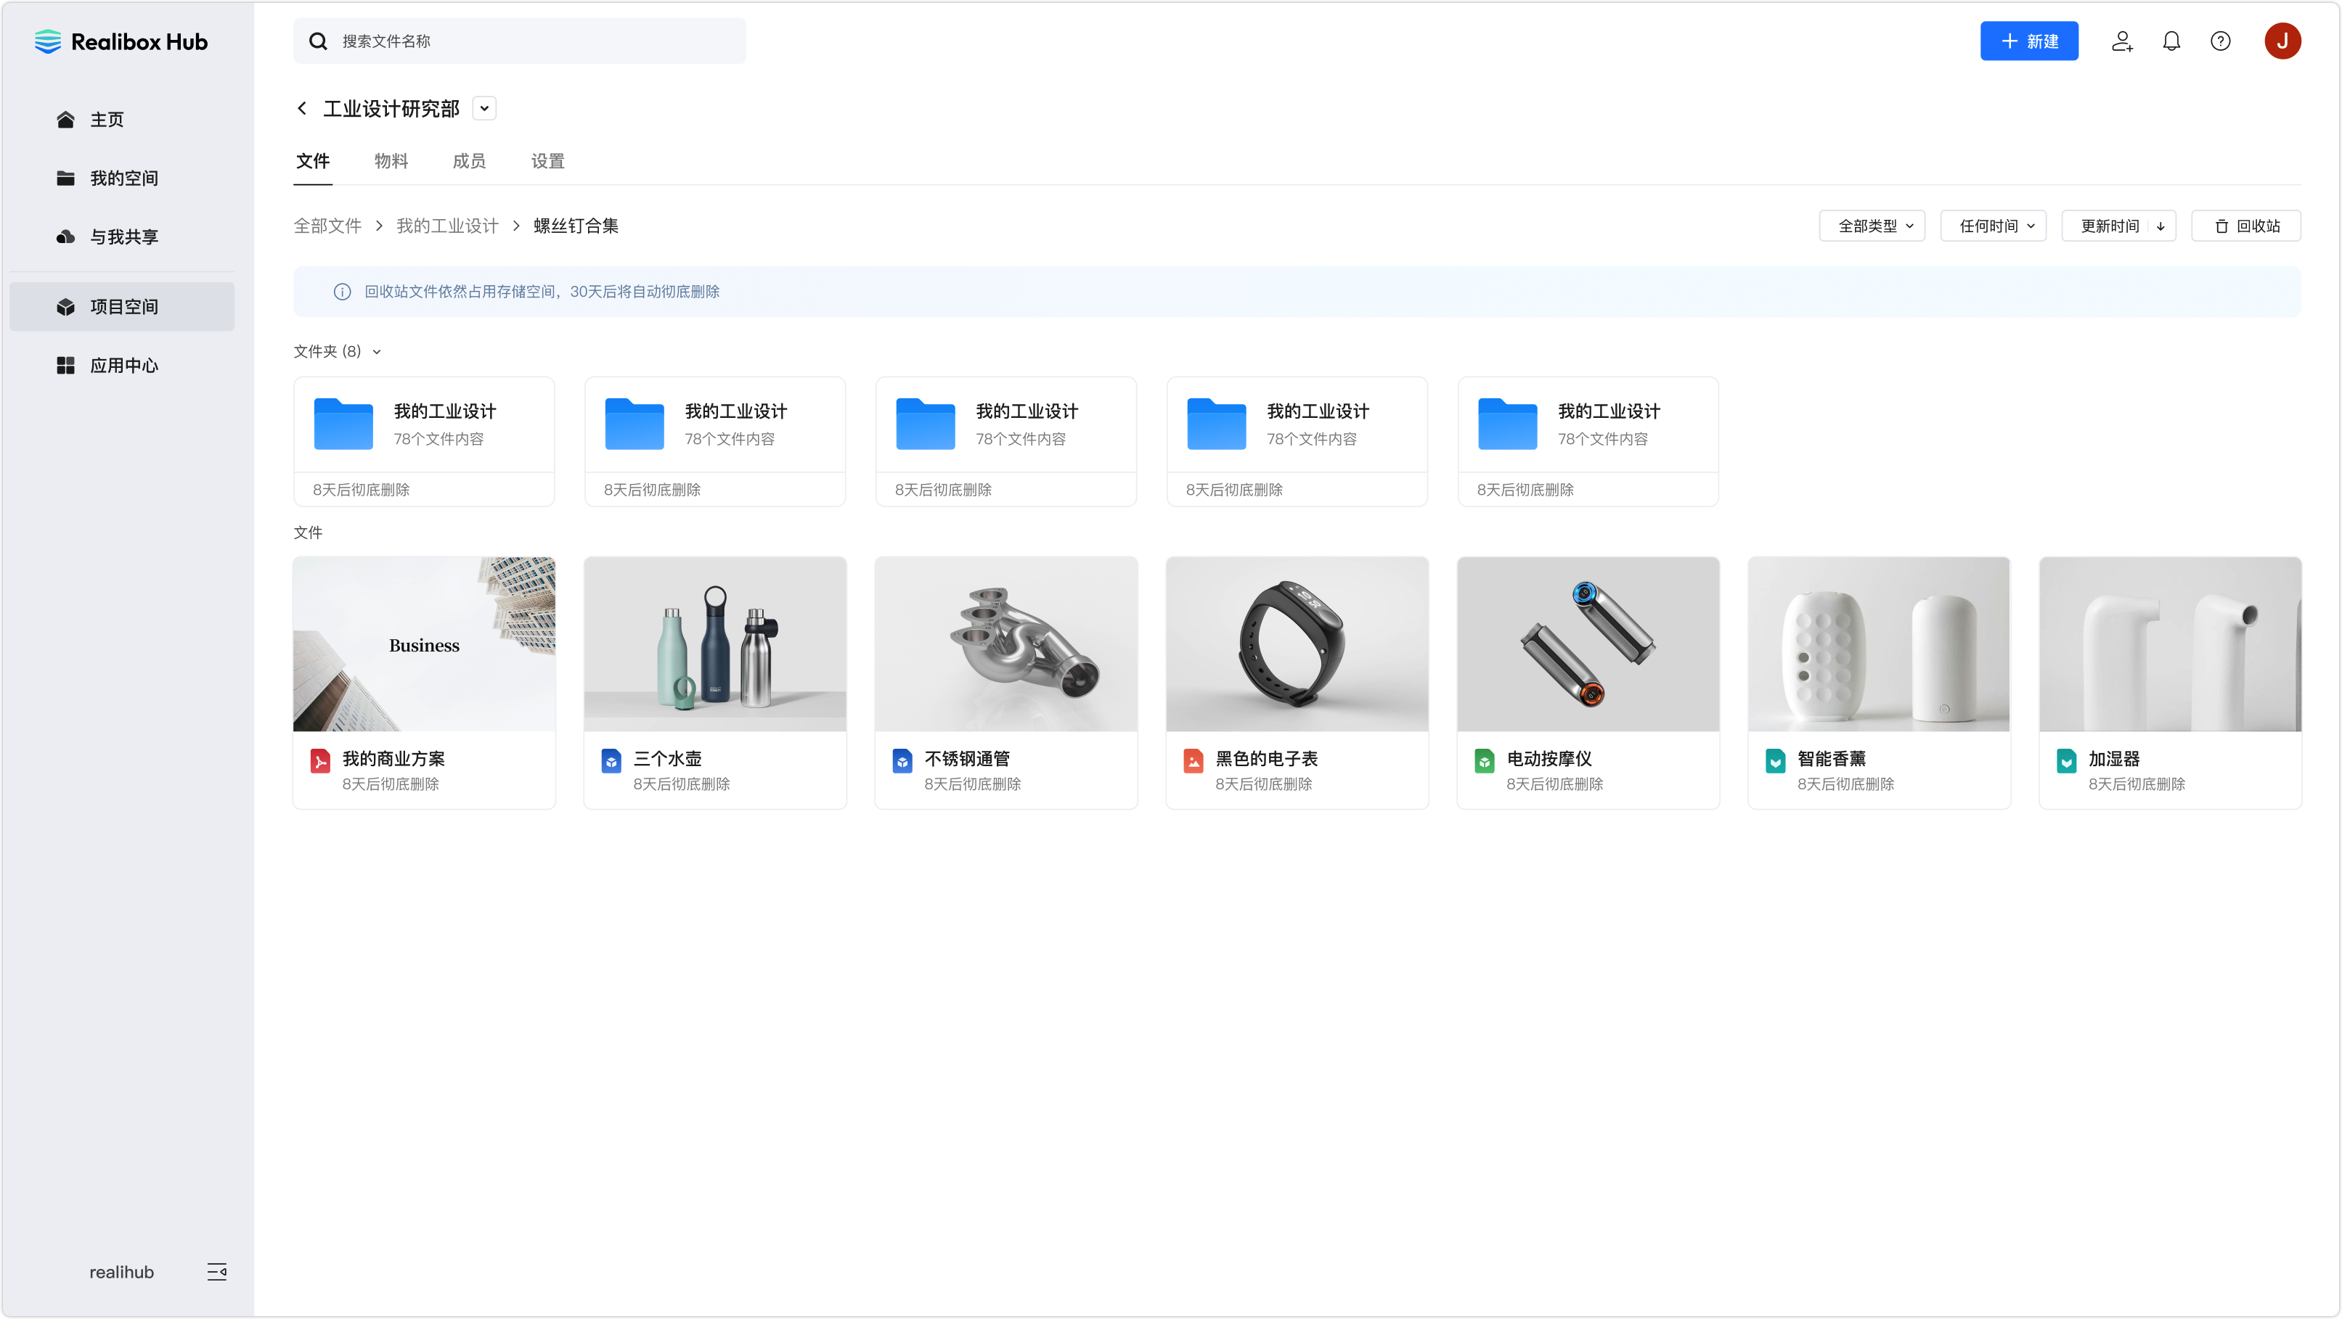Switch to the 物料 tab
2342x1319 pixels.
pos(391,161)
